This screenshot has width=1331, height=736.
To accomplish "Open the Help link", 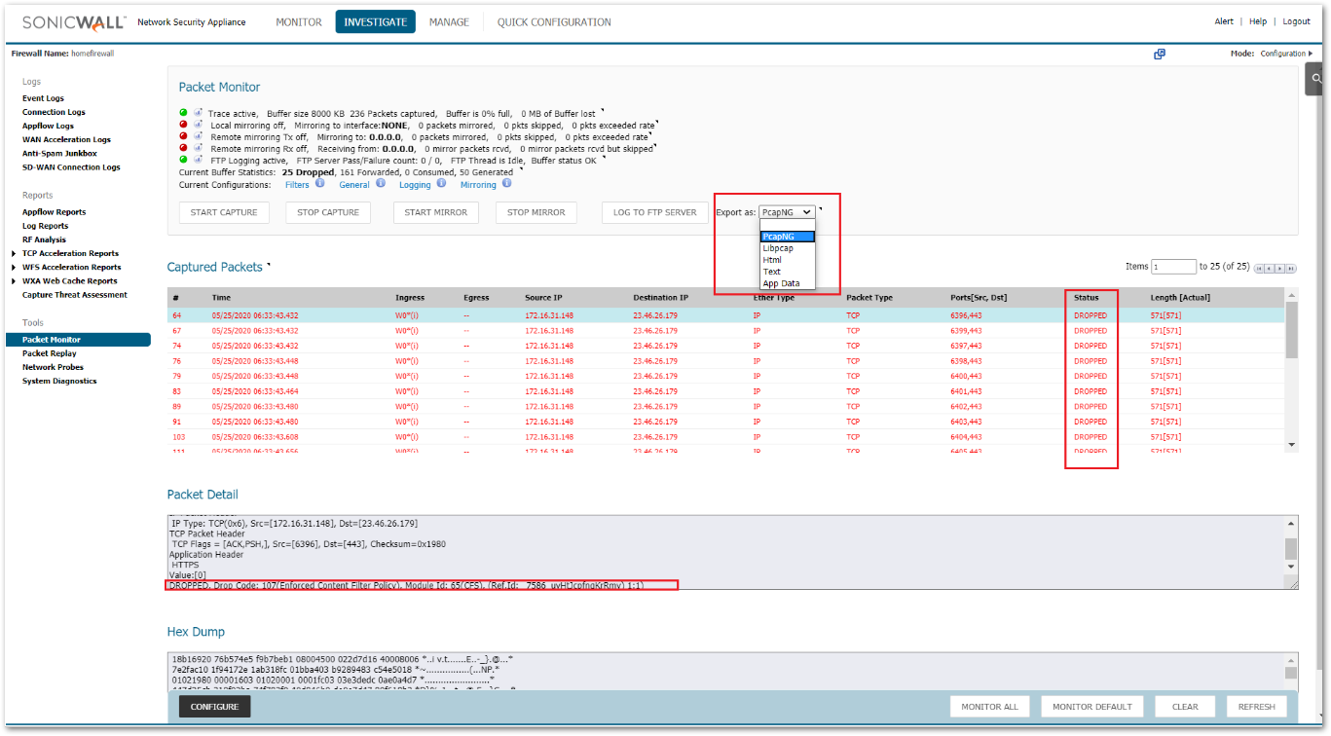I will (1258, 21).
